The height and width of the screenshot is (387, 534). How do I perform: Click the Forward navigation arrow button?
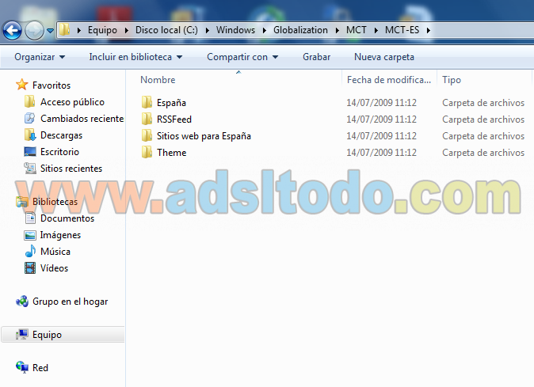point(34,31)
